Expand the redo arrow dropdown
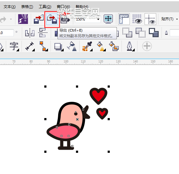179x174 pixels. [x=11, y=19]
